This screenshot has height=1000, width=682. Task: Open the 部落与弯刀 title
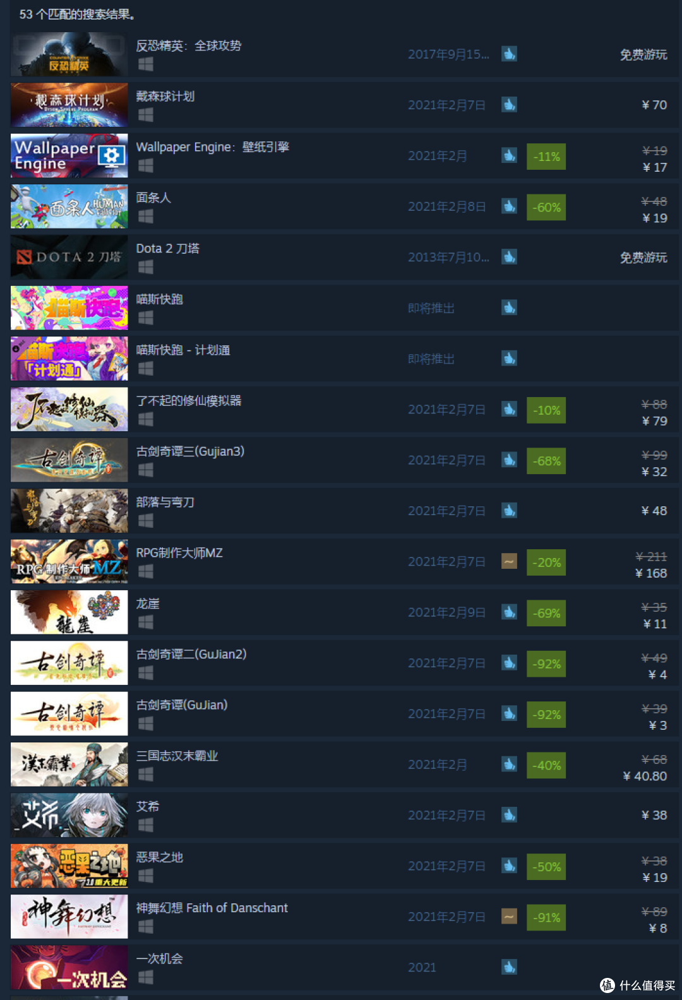coord(165,502)
